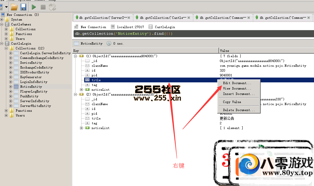Close the Castle… query tab

coord(189,18)
